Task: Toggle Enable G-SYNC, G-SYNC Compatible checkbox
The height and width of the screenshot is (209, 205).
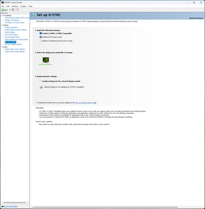Action: pyautogui.click(x=41, y=33)
